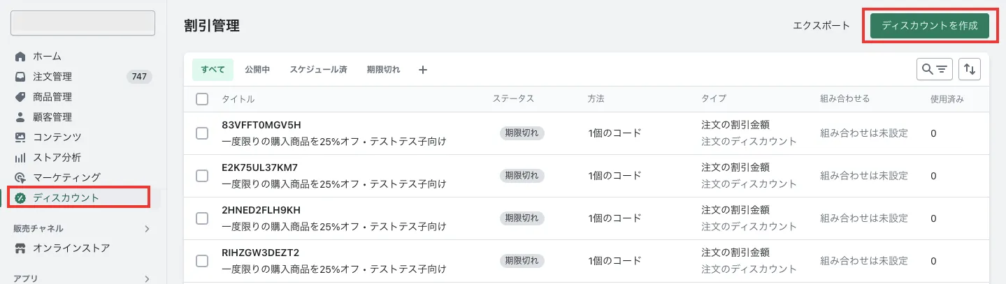Click the エクスポート link
The width and height of the screenshot is (1006, 284).
tap(821, 26)
